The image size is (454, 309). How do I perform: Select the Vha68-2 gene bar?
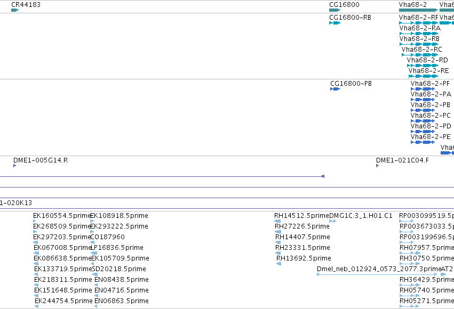click(x=418, y=10)
